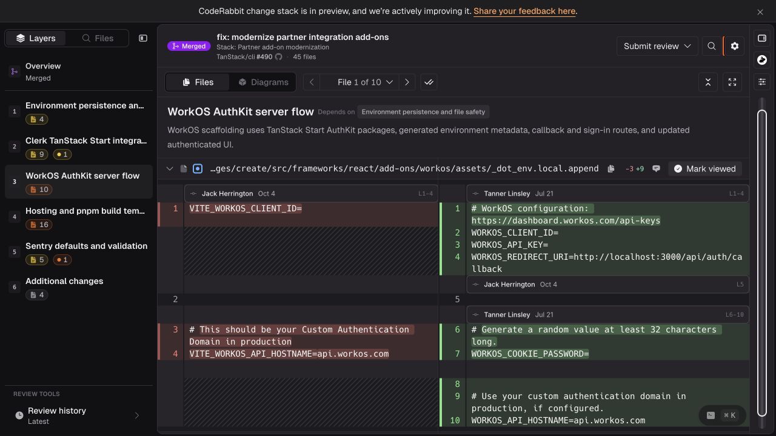Image resolution: width=776 pixels, height=436 pixels.
Task: Select WorkOS AuthKit server flow layer
Action: pos(79,182)
